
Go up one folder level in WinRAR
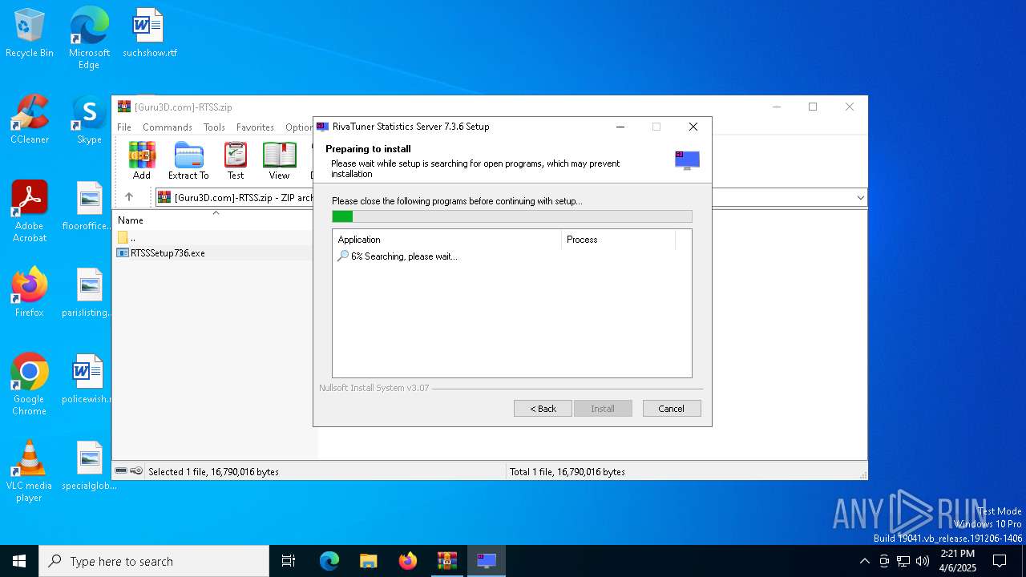[129, 197]
